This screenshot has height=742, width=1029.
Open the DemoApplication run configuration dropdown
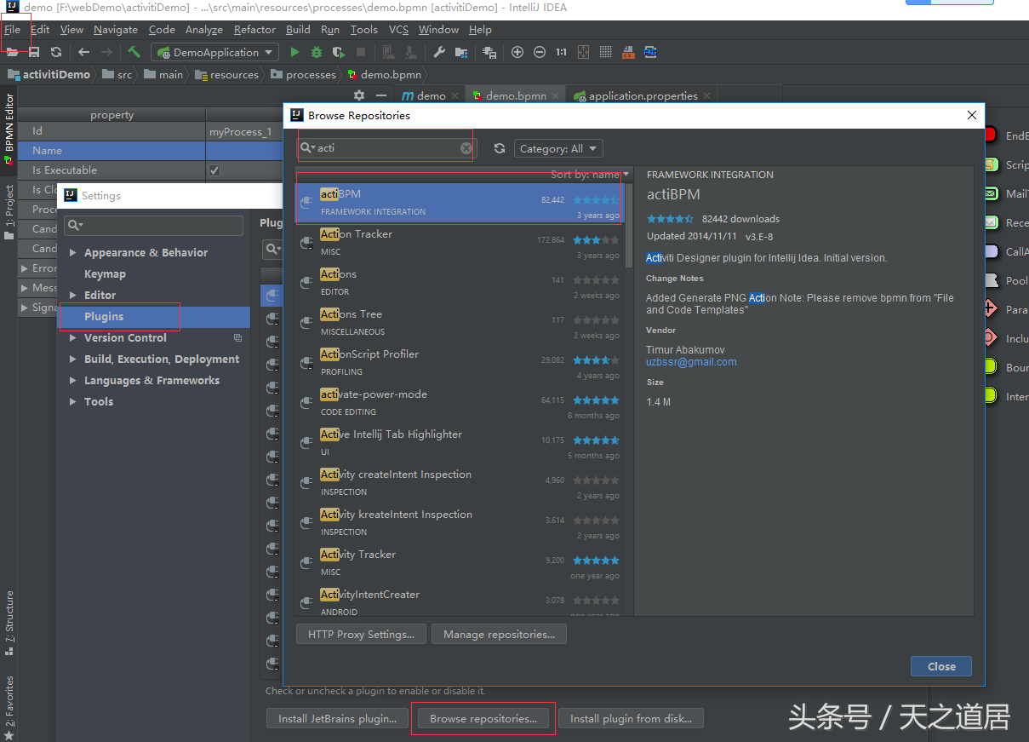point(214,51)
